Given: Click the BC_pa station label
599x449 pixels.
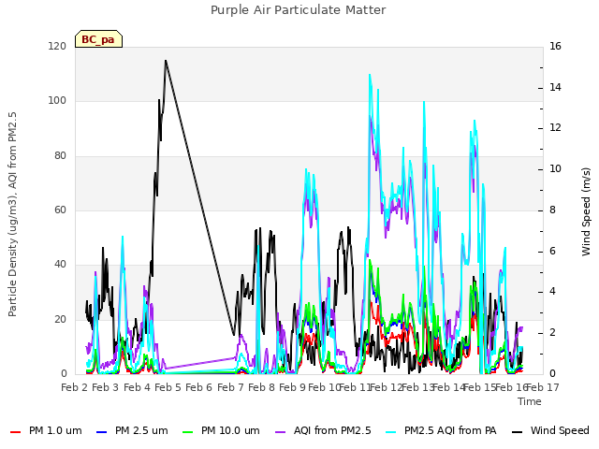Looking at the screenshot, I should click(98, 39).
